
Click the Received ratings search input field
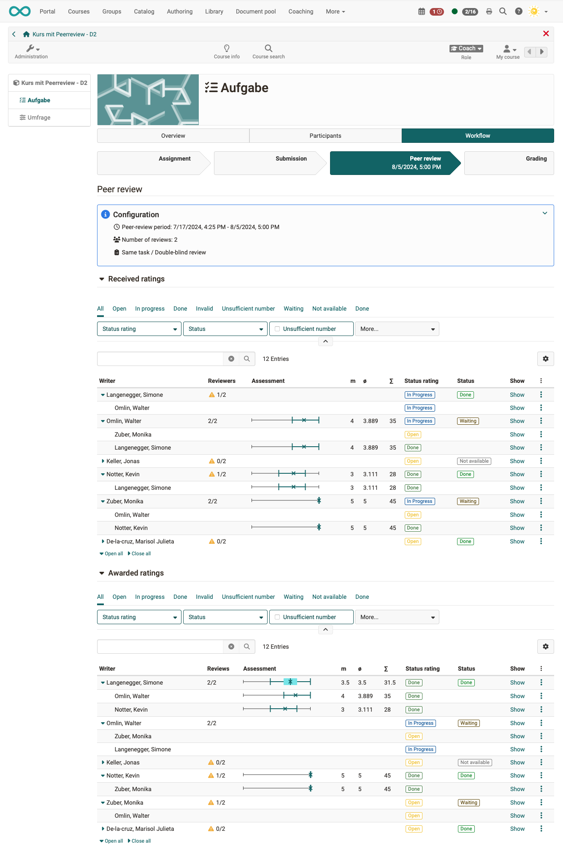(160, 359)
